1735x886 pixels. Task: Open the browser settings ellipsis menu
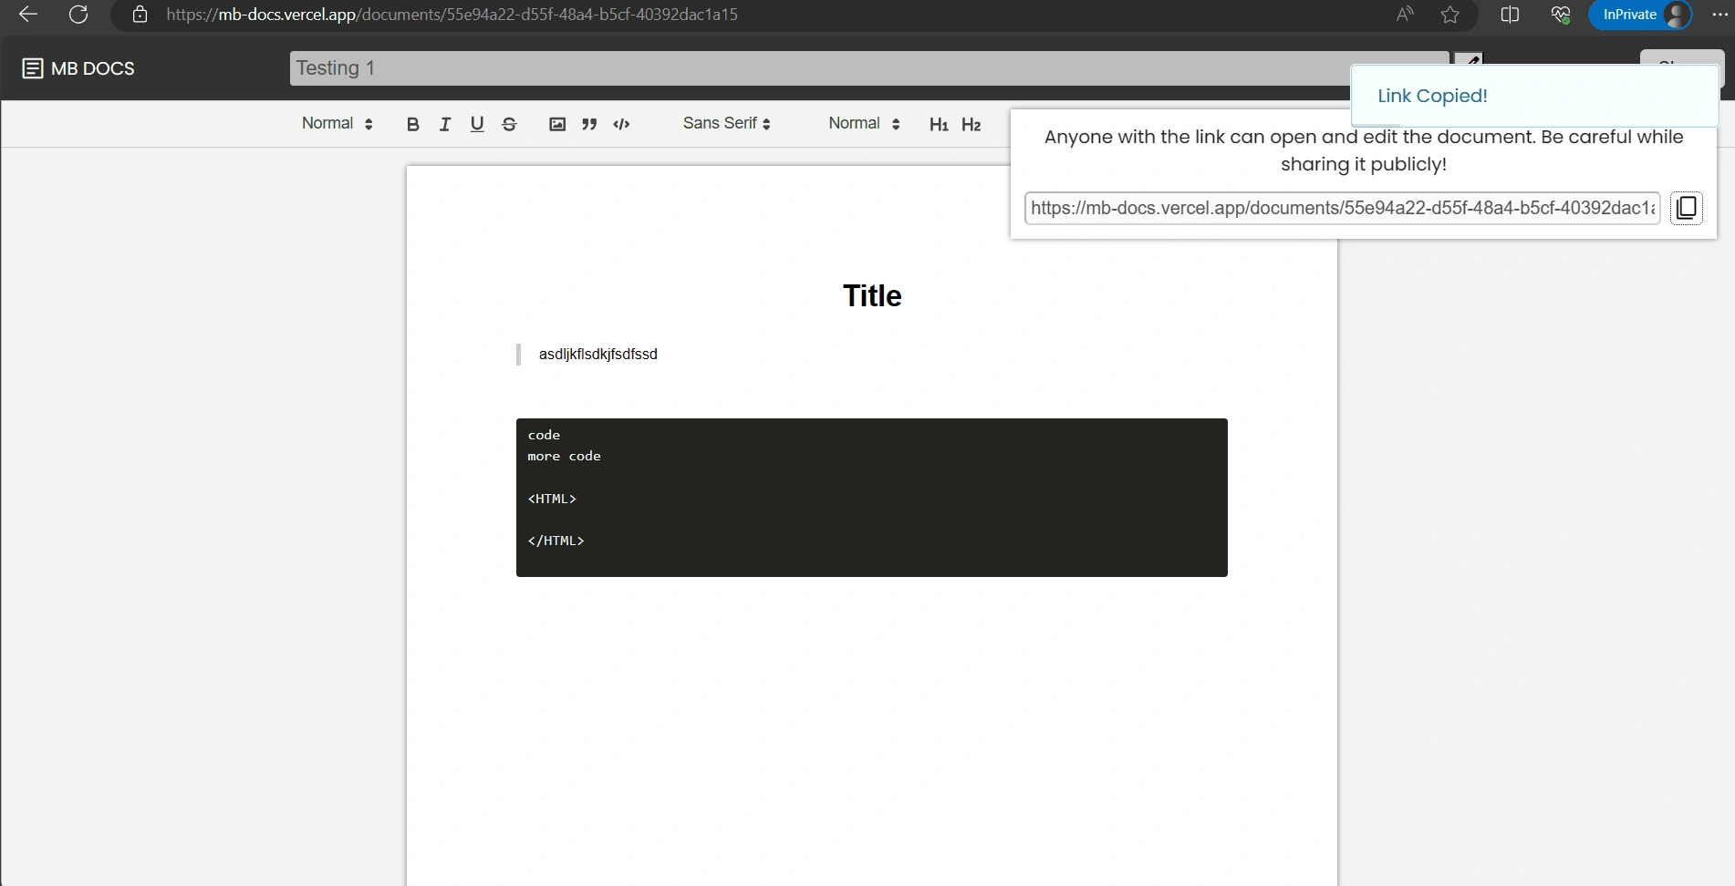point(1719,15)
